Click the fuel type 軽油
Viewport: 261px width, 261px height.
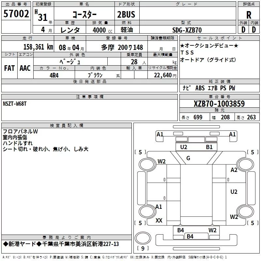(127, 30)
